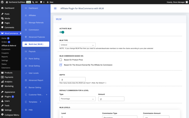This screenshot has width=189, height=118.
Task: Open the comments bubble icon in admin bar
Action: 41,2
